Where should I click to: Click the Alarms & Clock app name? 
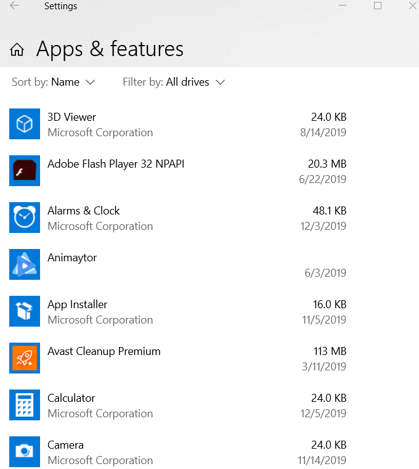click(84, 211)
